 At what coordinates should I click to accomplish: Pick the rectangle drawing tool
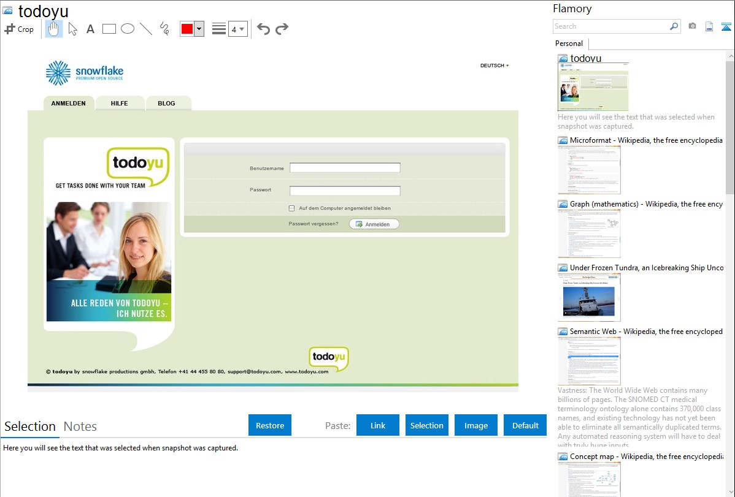pos(109,29)
